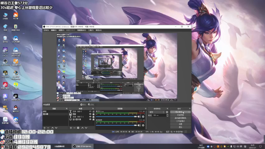Open the View menu in OBS
This screenshot has height=149, width=265.
[61, 30]
